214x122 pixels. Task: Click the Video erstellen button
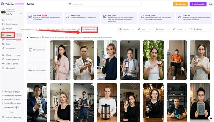point(198,4)
